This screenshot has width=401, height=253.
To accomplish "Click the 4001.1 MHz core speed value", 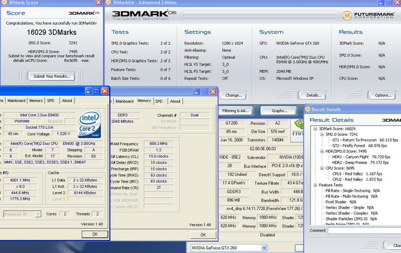I will tap(20, 180).
